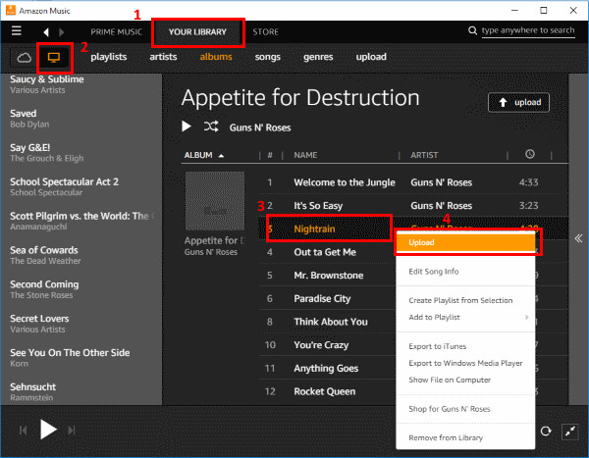Shuffle the Appetite for Destruction album

coord(211,127)
